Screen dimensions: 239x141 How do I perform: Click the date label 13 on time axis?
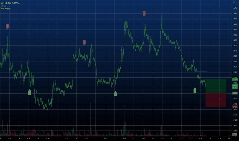(x=19, y=138)
